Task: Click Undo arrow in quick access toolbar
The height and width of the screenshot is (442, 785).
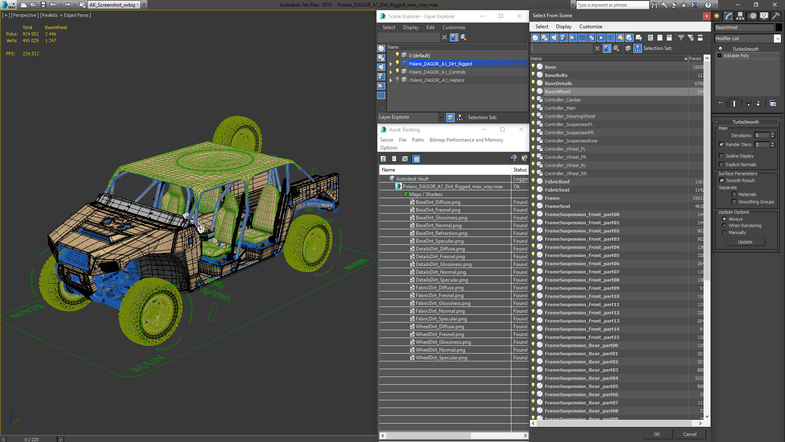Action: point(53,5)
